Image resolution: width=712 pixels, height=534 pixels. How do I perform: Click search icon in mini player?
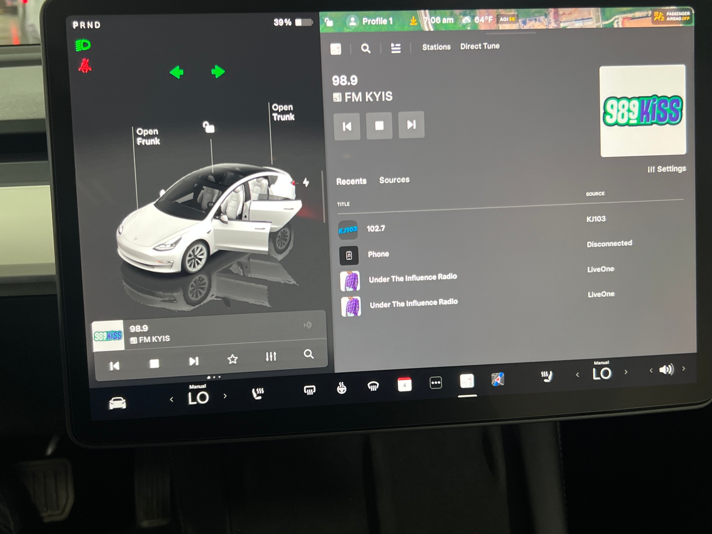308,354
